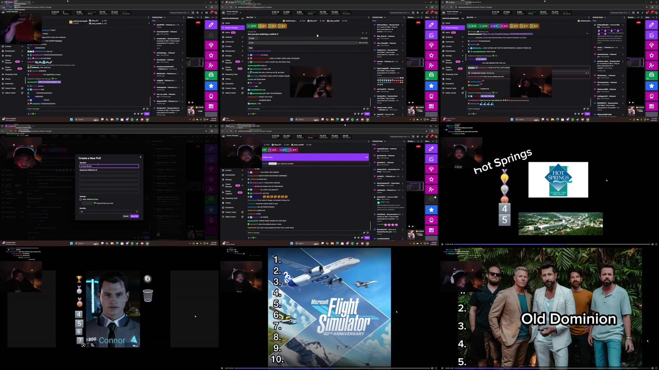This screenshot has width=659, height=370.
Task: Expand Content in gifted subs window sidebar
Action: 242,170
